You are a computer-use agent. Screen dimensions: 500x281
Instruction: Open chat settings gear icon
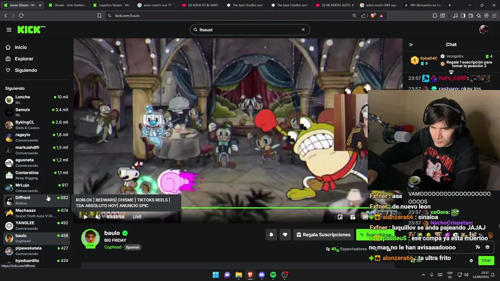pyautogui.click(x=471, y=261)
